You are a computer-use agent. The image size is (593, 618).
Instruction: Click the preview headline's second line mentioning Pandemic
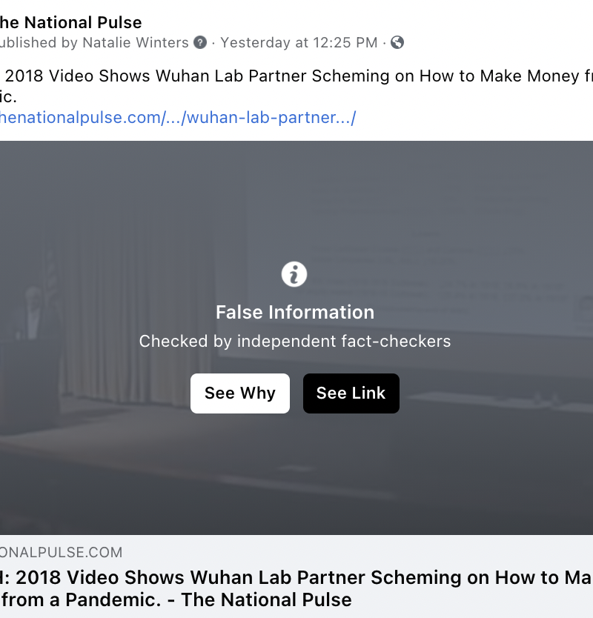[178, 599]
